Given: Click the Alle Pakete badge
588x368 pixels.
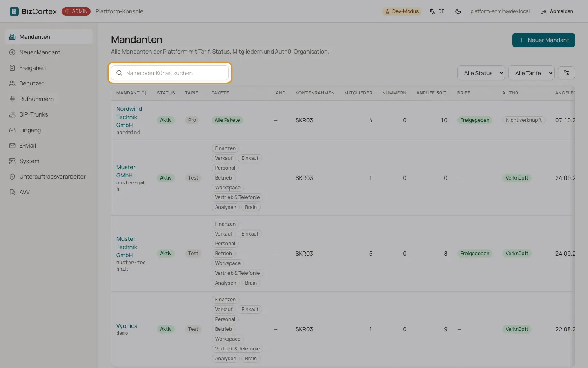Looking at the screenshot, I should click(x=227, y=120).
